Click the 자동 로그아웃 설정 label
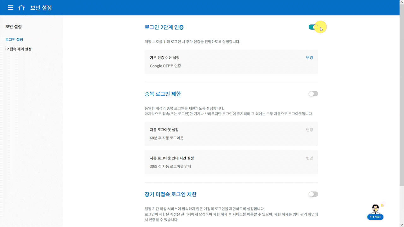 164,130
